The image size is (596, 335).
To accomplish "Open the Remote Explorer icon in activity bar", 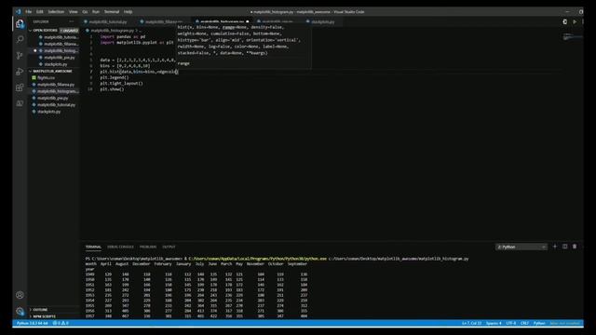I will [x=20, y=103].
